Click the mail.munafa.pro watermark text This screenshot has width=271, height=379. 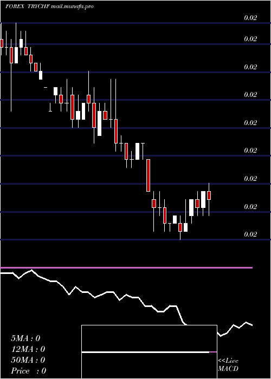(73, 6)
